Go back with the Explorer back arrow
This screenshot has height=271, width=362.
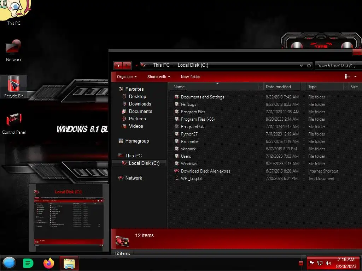[118, 65]
